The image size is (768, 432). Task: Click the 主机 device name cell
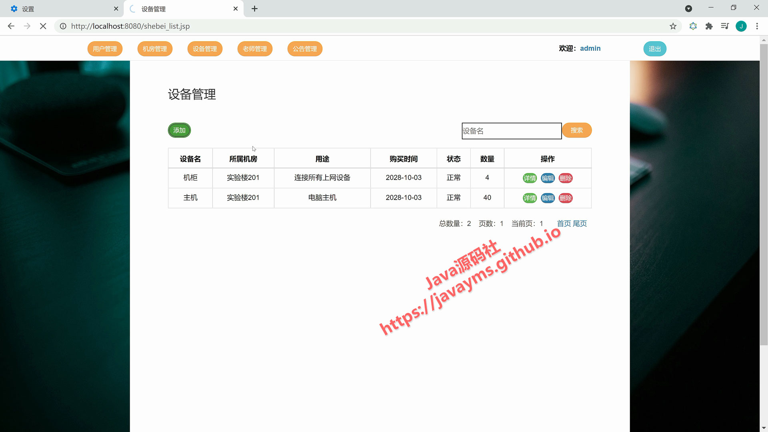(x=190, y=198)
